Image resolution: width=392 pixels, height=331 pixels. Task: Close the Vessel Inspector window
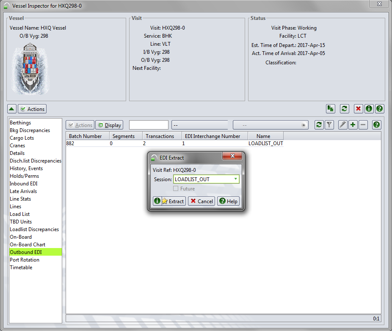point(379,4)
